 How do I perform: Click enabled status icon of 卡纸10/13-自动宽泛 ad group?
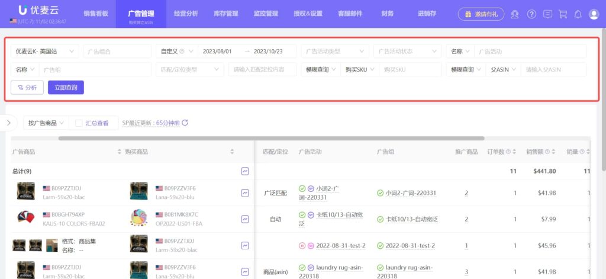pos(381,219)
